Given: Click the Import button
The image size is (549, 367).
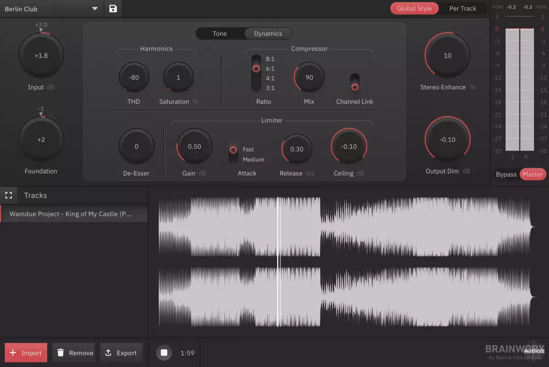Looking at the screenshot, I should tap(26, 353).
